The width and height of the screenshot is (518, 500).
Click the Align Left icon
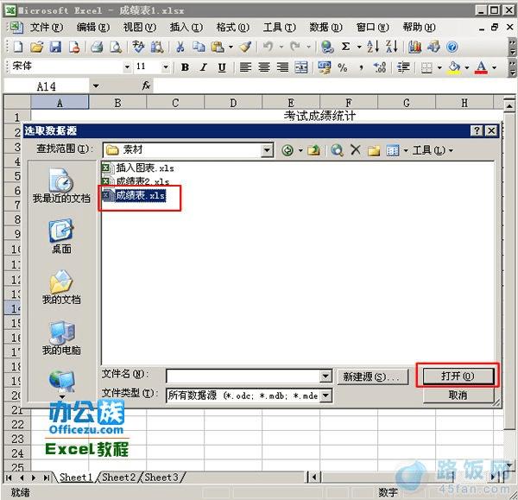point(245,67)
